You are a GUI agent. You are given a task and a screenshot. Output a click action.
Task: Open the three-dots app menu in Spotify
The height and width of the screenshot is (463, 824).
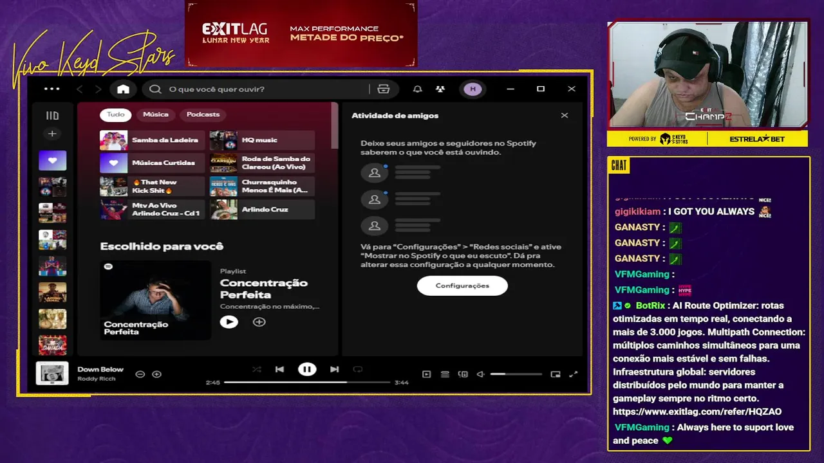pyautogui.click(x=52, y=89)
